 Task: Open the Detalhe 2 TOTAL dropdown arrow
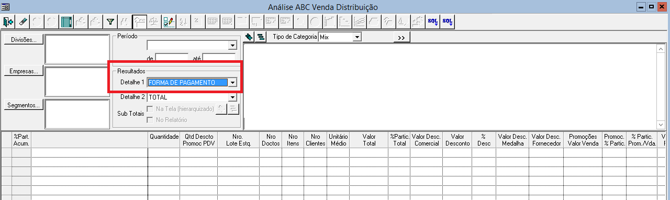[x=232, y=97]
